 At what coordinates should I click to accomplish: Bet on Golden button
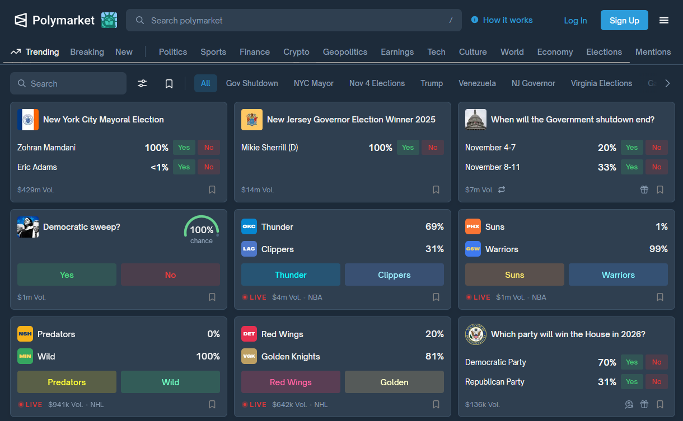(x=394, y=382)
